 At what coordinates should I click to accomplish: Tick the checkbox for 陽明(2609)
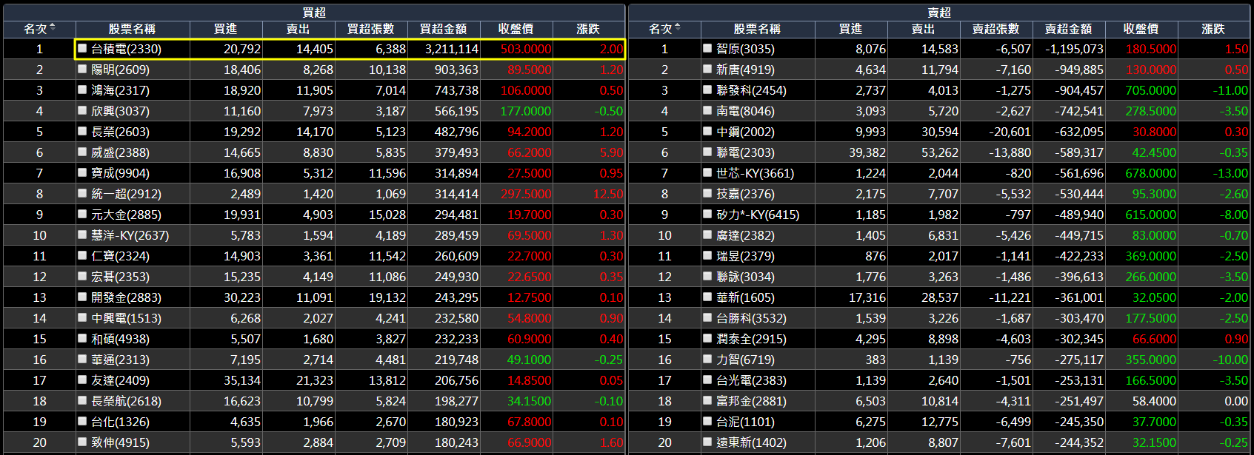click(82, 69)
